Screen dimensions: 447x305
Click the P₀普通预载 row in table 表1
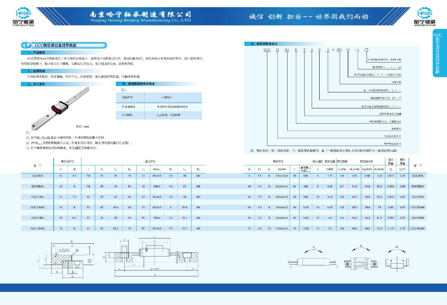(x=159, y=107)
